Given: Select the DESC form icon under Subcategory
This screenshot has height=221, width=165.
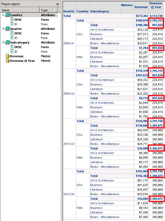Looking at the screenshot, I should tap(12, 47).
